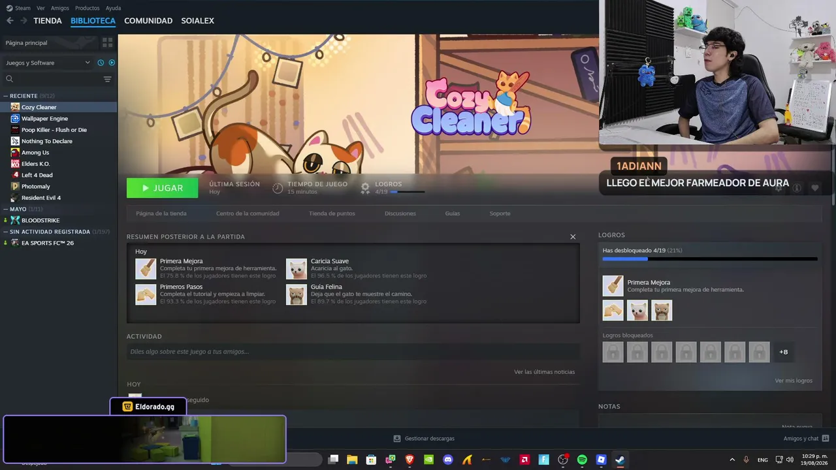
Task: Click the activity text input field
Action: tap(353, 352)
